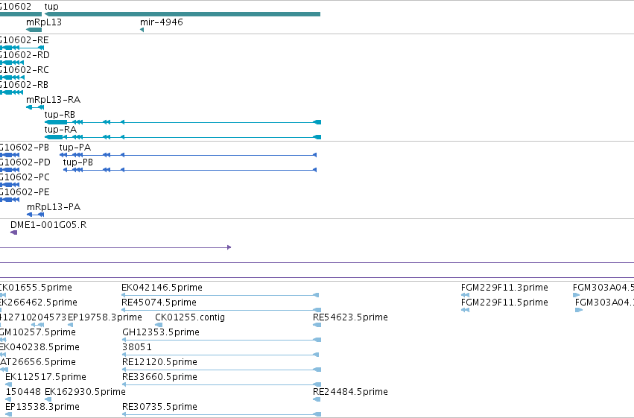Select EK042146.5prime EST label
Screen dimensions: 634x418
pos(162,288)
